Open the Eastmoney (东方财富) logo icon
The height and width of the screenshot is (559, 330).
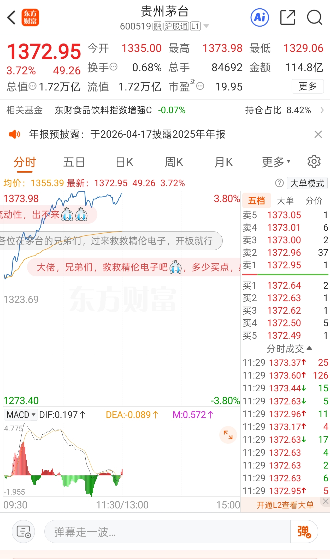(x=30, y=17)
